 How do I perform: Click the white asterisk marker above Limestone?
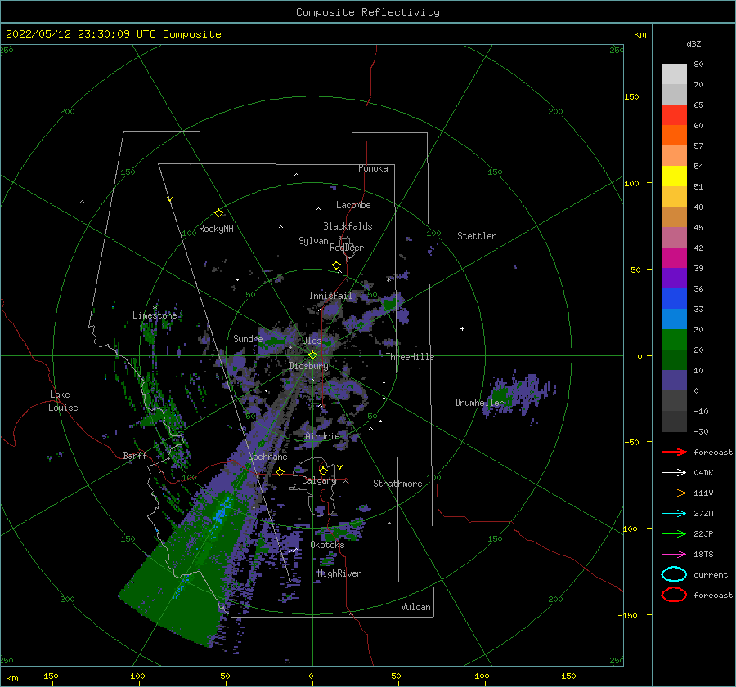155,308
